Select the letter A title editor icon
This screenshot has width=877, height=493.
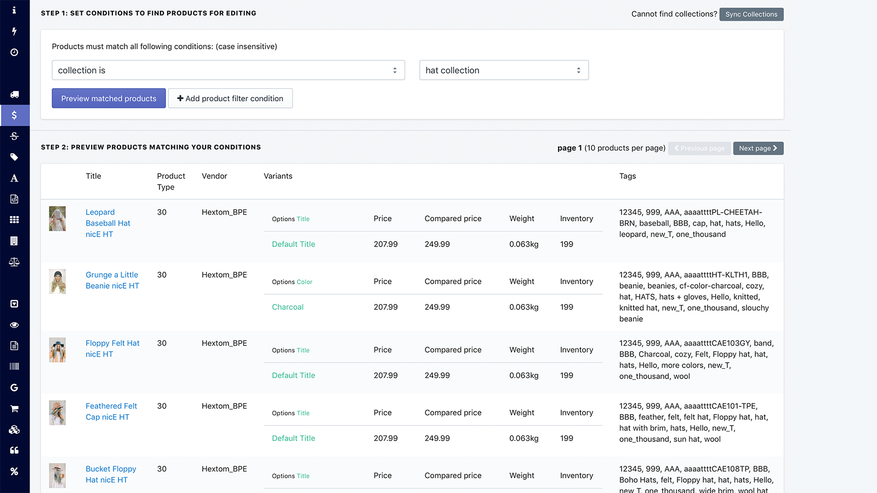pos(14,178)
